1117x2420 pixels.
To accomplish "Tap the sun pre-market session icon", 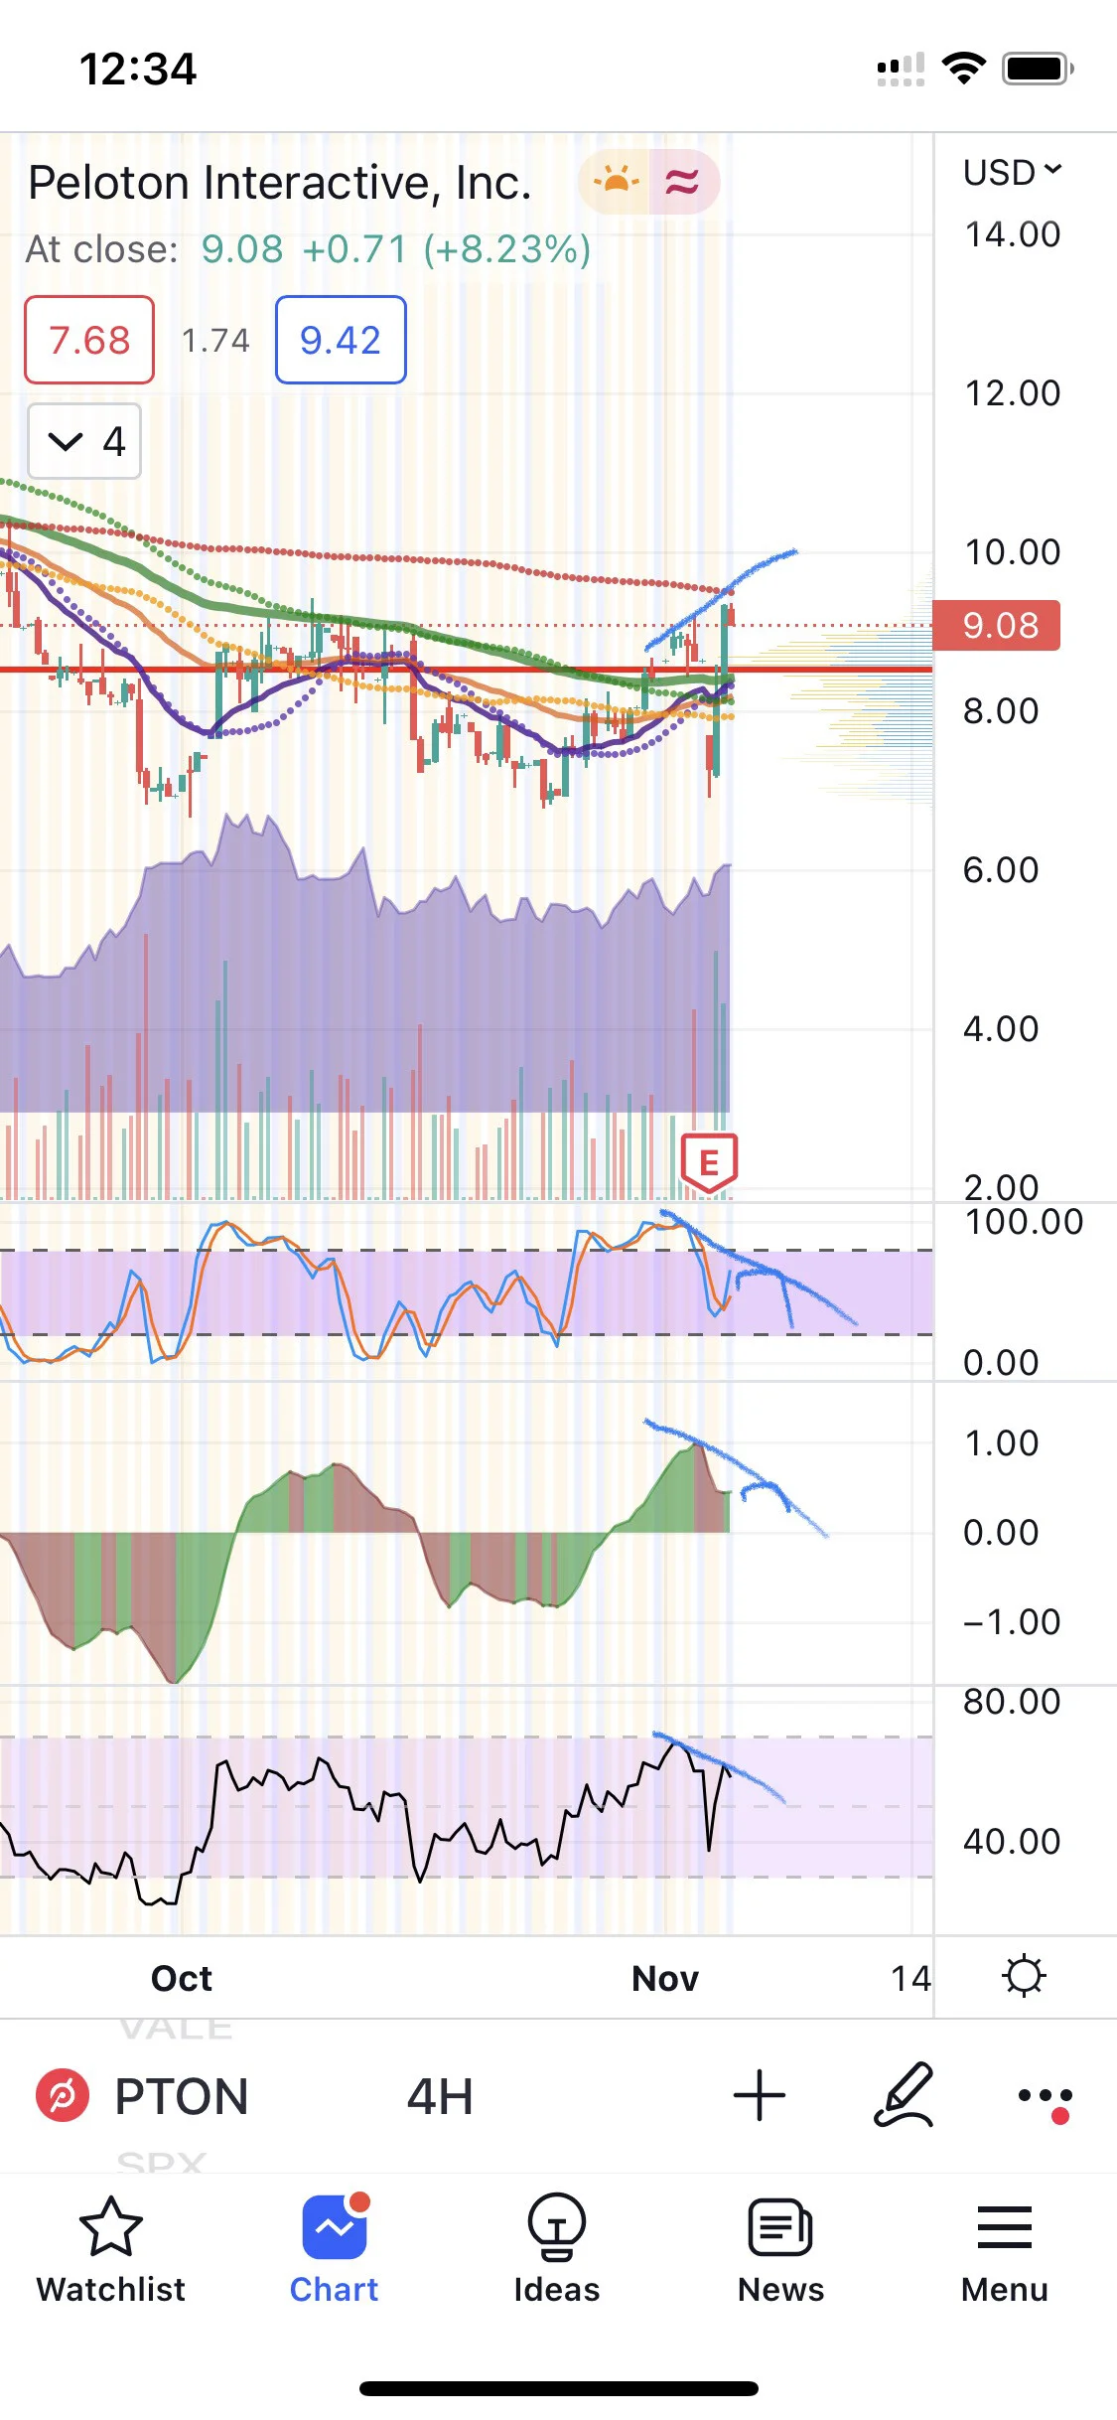I will click(615, 182).
